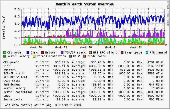
Task: Click the 'NFS RPC client' stats row label
Action: point(15,77)
